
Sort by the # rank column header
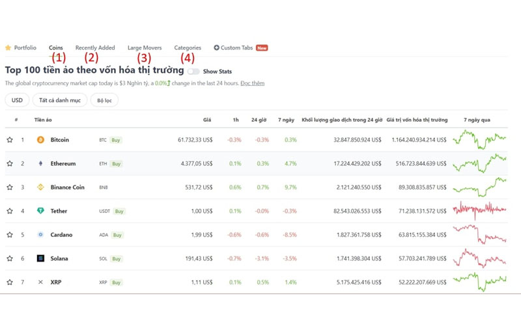[x=16, y=120]
